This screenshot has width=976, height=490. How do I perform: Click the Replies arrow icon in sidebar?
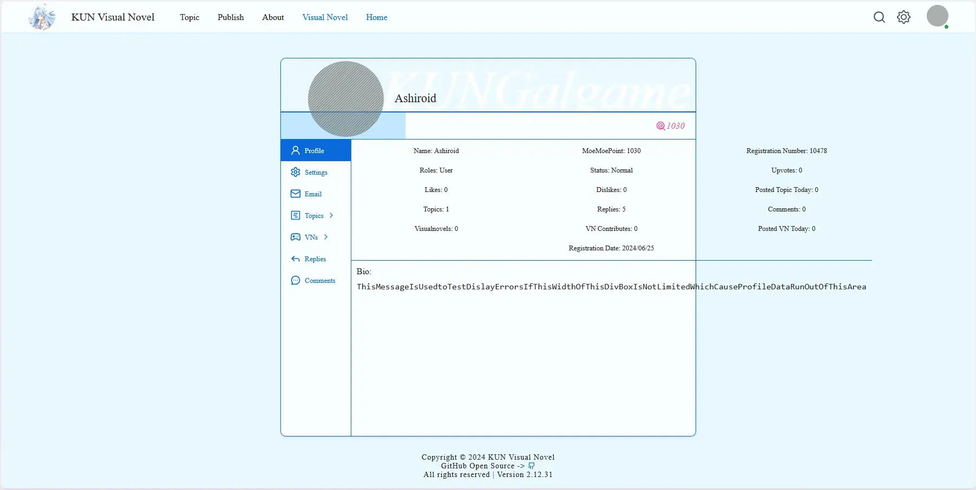(296, 259)
